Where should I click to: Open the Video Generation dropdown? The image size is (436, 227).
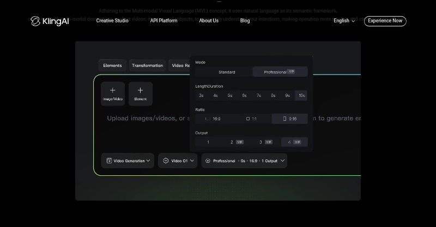(128, 161)
